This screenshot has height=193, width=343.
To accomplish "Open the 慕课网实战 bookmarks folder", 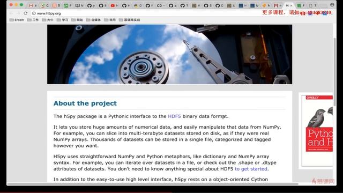I will tap(130, 20).
